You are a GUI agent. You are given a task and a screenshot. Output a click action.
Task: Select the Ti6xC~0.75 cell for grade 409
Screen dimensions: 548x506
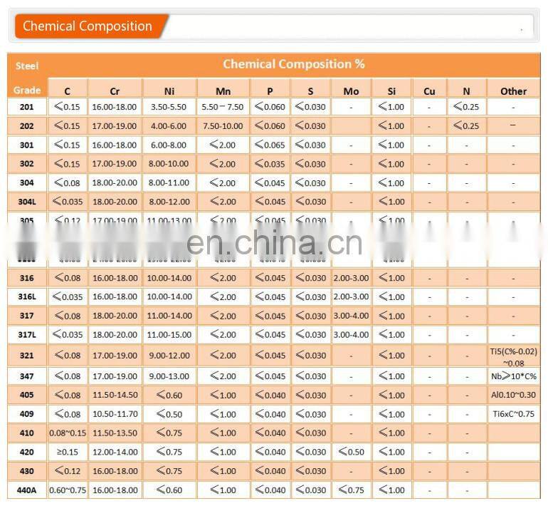point(513,414)
